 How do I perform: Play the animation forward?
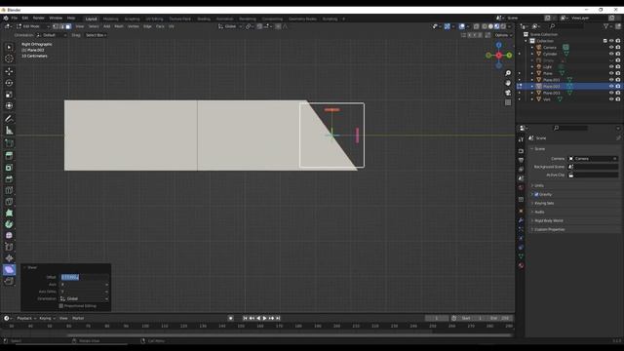(264, 319)
